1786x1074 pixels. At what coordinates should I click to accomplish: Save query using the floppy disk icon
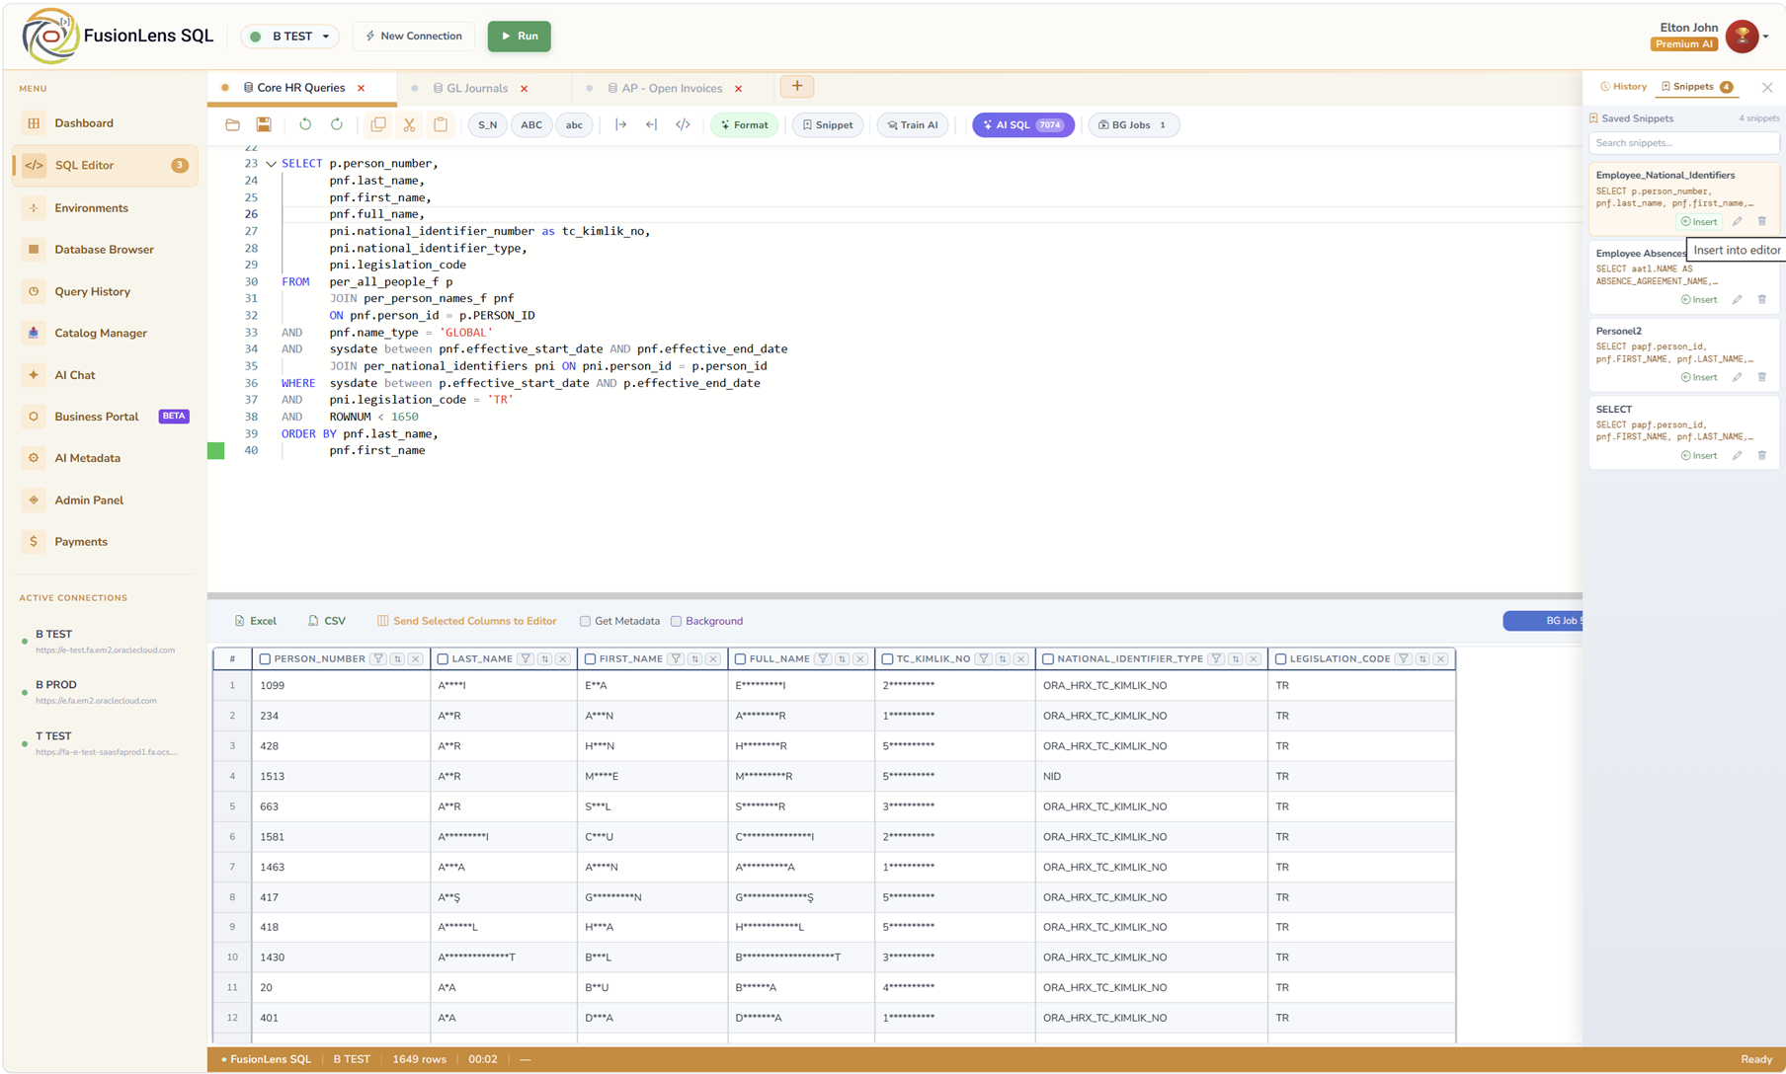[x=264, y=125]
